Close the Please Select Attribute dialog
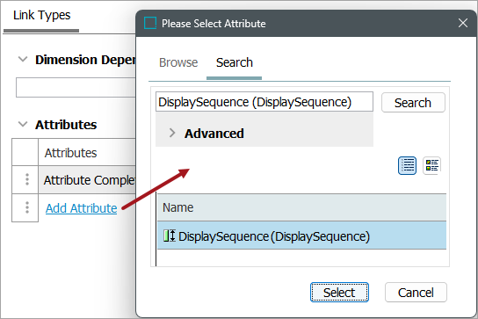This screenshot has height=319, width=478. [x=463, y=23]
